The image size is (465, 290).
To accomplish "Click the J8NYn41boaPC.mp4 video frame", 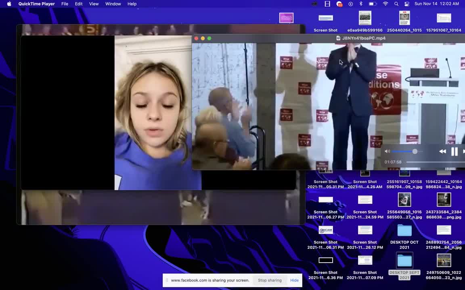I will pyautogui.click(x=328, y=106).
